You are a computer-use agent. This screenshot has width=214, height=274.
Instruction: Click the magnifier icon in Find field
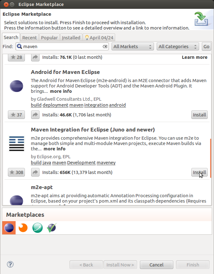(20, 46)
